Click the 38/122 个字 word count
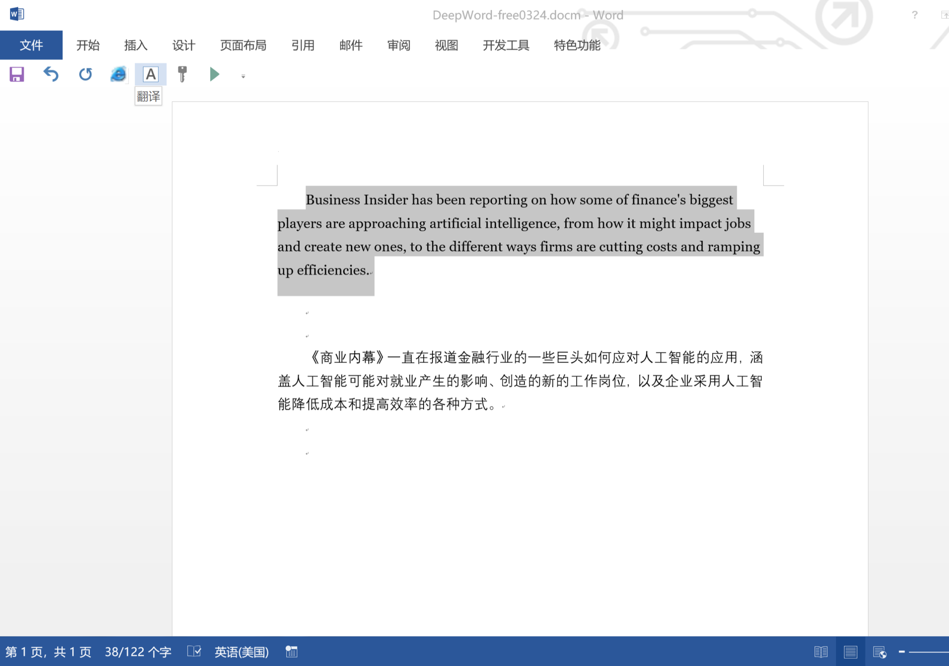The image size is (949, 666). tap(138, 652)
